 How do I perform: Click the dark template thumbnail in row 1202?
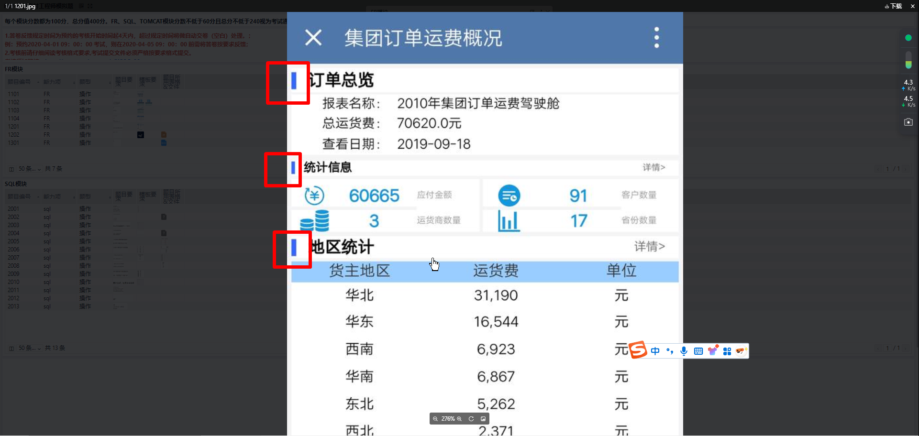click(x=141, y=135)
